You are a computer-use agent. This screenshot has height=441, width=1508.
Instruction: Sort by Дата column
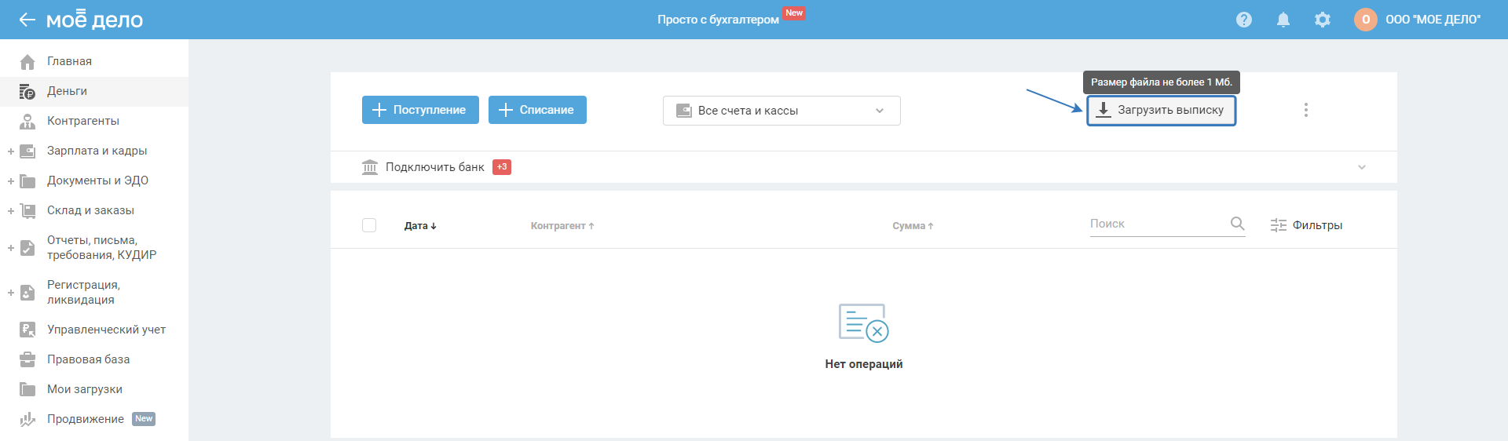tap(420, 226)
